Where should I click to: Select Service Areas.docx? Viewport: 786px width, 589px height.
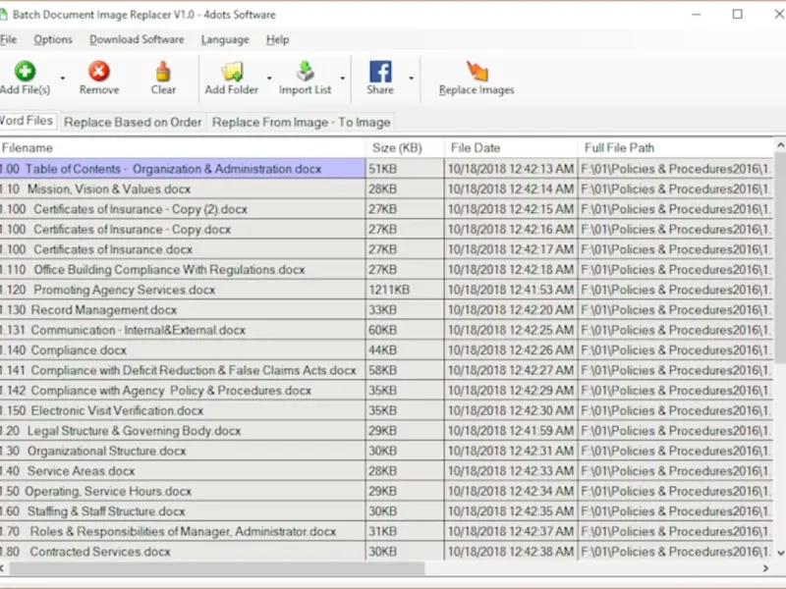(183, 471)
